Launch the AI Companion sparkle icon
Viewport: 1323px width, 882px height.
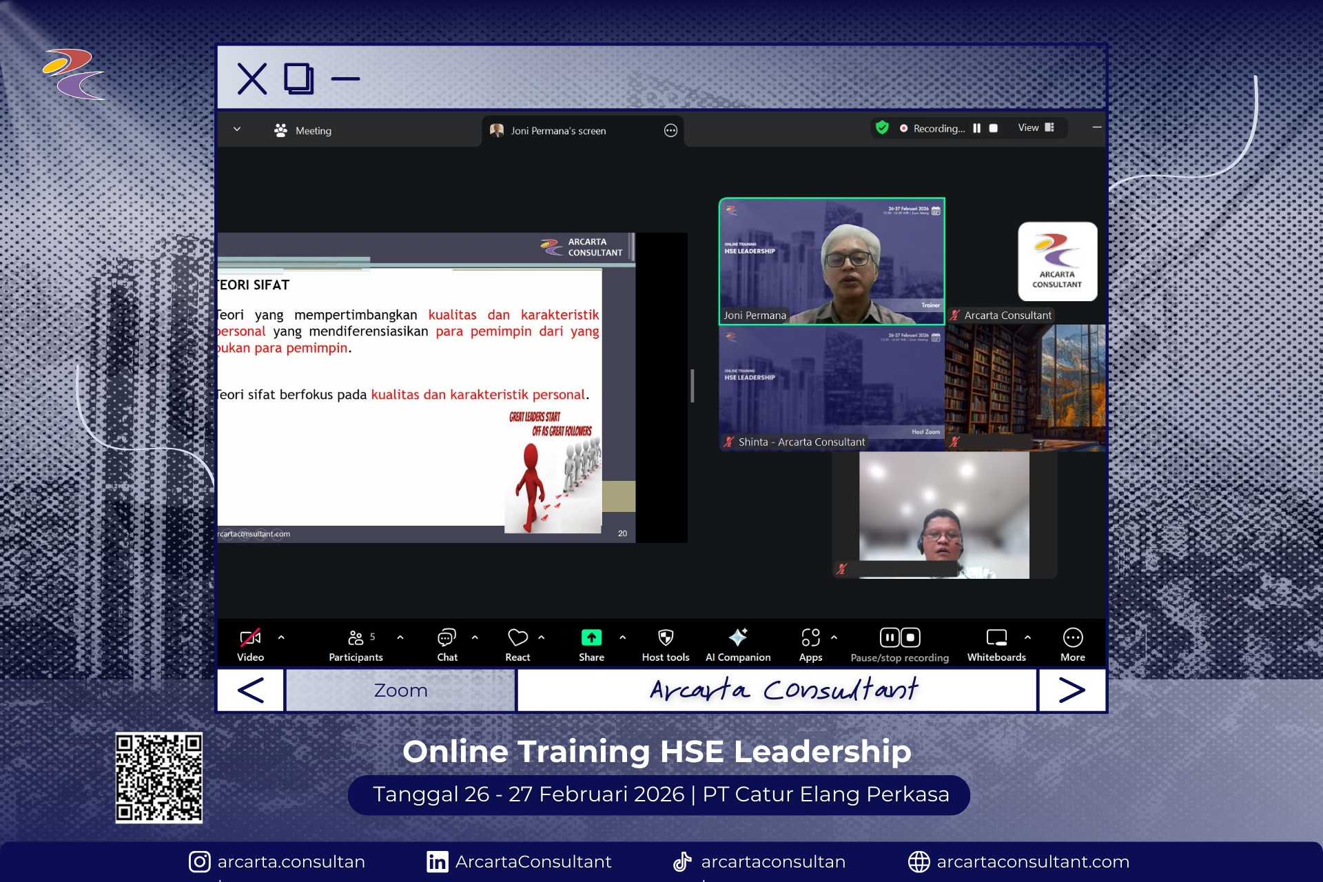click(x=738, y=638)
